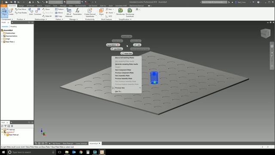Screen dimensions: 275x155
Task: Select the work Plane tool
Action: pos(101,12)
